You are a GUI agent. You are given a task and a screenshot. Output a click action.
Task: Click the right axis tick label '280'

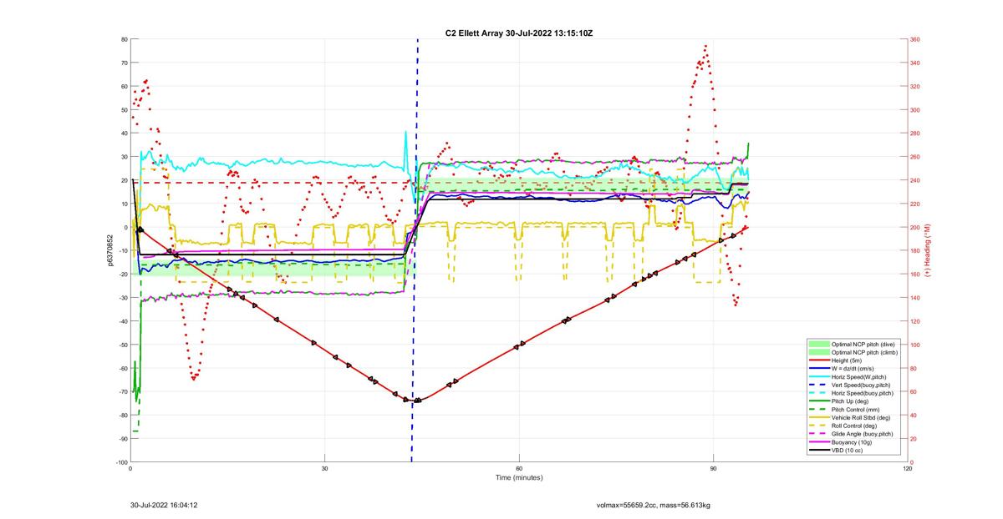tap(915, 134)
